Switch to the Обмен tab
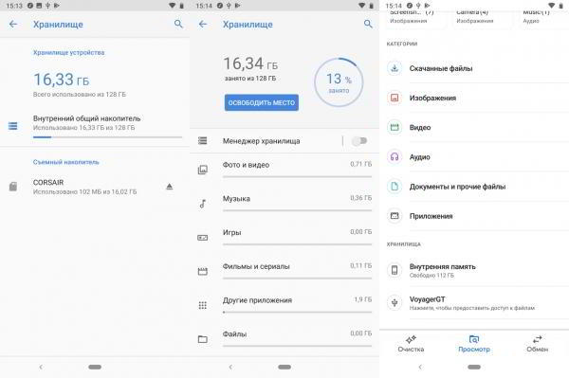This screenshot has width=569, height=378. click(x=537, y=344)
